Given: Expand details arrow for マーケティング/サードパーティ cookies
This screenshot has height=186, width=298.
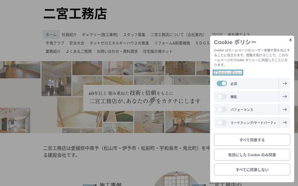Looking at the screenshot, I should [284, 123].
